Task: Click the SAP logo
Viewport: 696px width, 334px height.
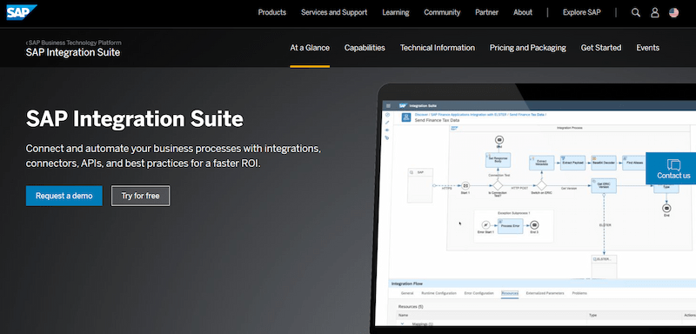Action: (x=21, y=12)
